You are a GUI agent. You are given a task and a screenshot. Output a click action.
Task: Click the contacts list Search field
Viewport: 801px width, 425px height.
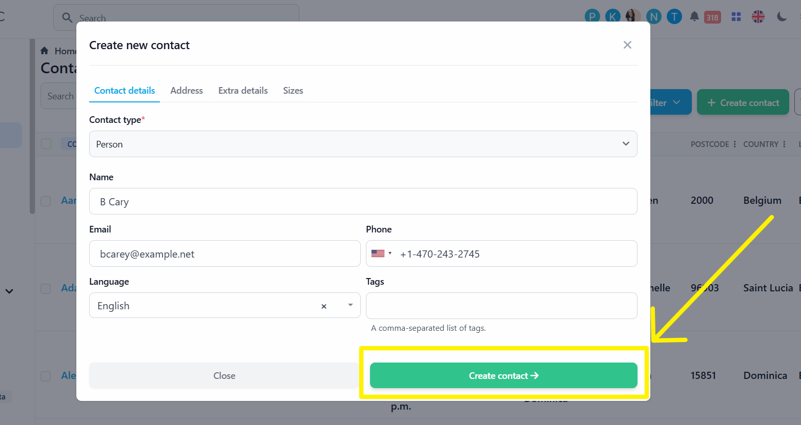point(59,96)
